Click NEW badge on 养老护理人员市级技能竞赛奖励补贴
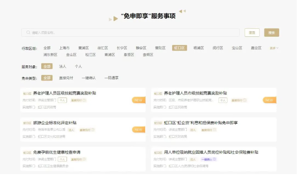Screen dimensions: 298x175 click(269, 100)
